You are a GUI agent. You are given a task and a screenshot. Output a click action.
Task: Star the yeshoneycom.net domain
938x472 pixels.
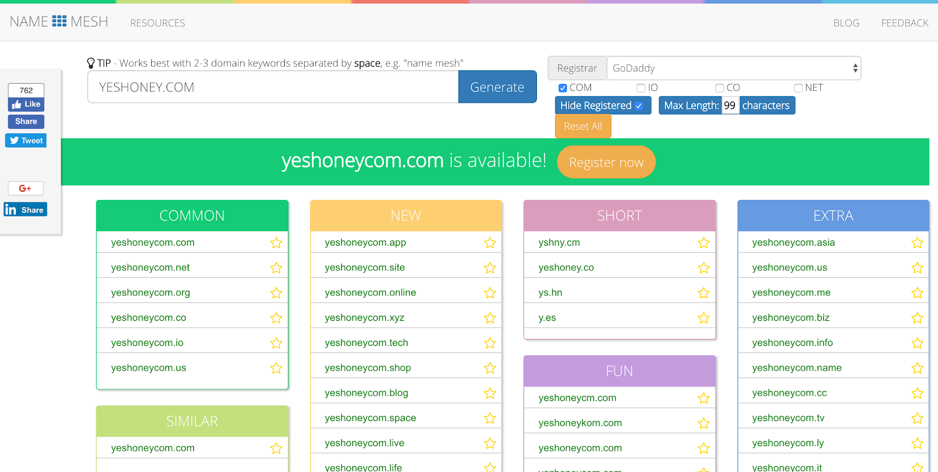(276, 268)
